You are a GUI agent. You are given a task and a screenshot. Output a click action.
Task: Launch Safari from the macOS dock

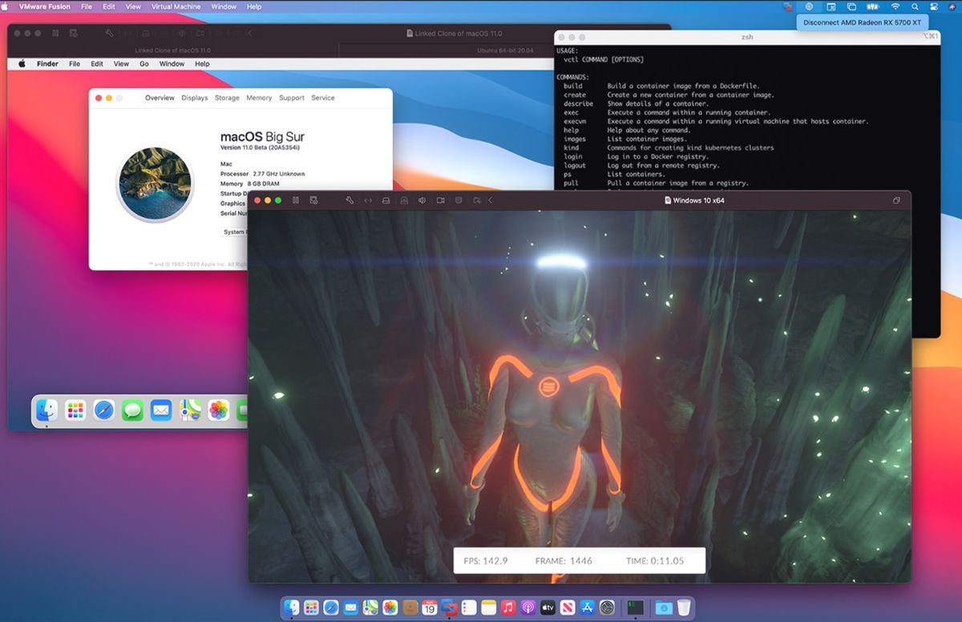point(330,608)
